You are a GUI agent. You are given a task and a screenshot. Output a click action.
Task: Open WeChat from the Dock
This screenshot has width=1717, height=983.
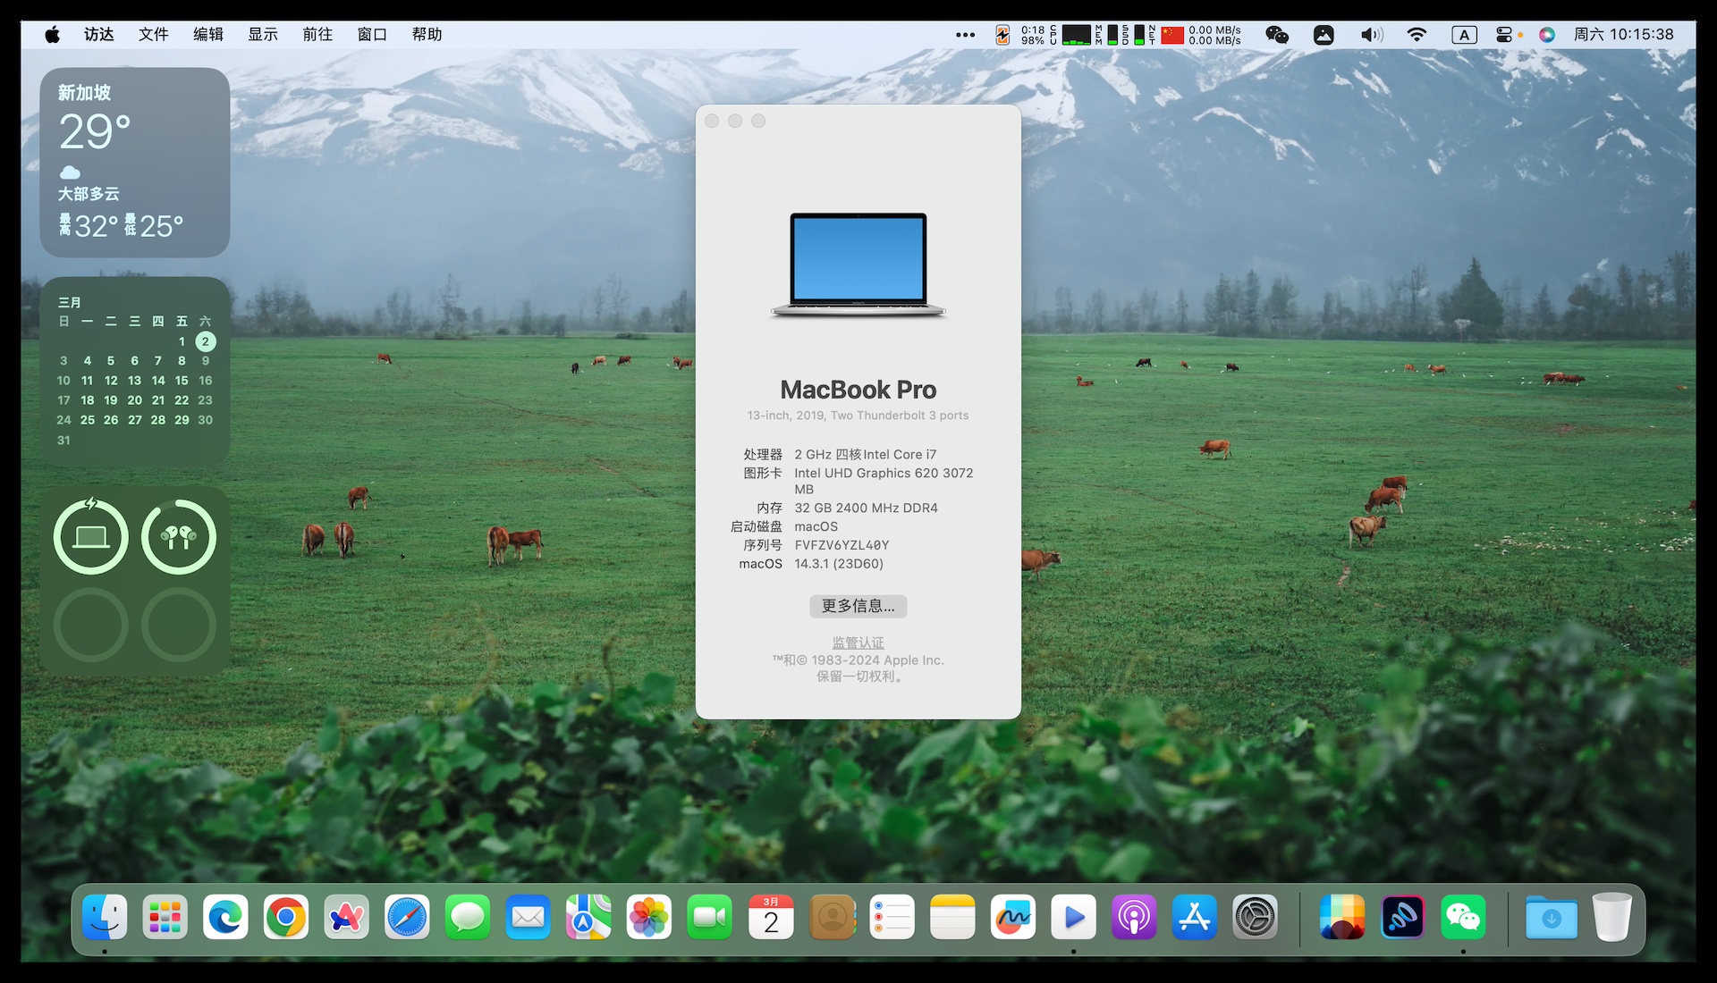point(1463,917)
